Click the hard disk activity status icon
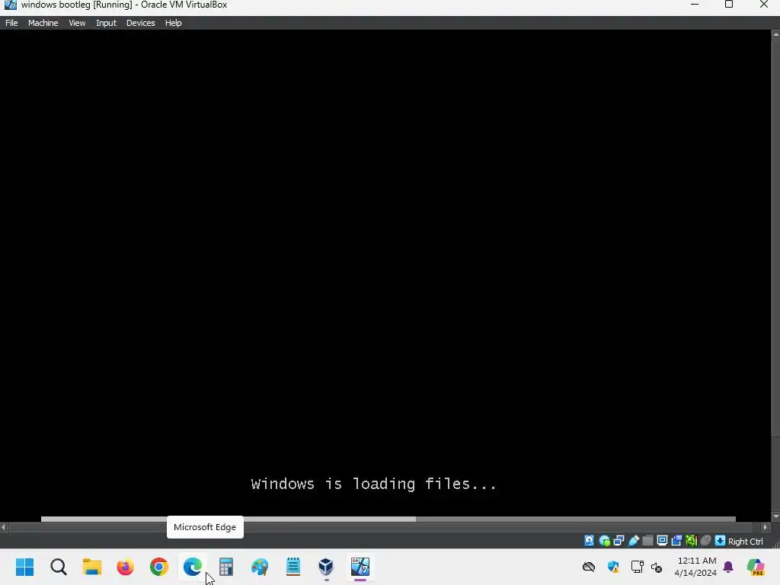780x585 pixels. tap(589, 541)
